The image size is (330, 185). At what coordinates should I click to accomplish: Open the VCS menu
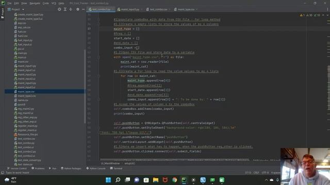[54, 3]
